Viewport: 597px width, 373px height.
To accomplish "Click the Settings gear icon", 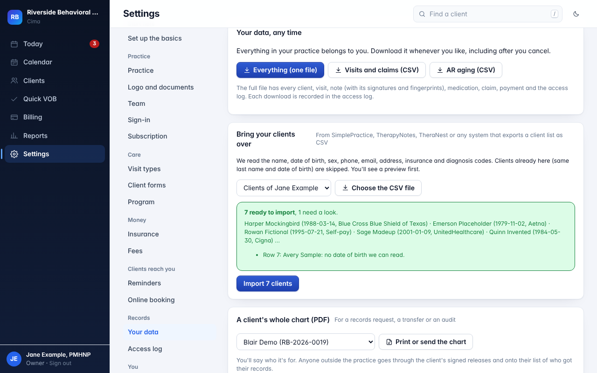I will [x=14, y=154].
